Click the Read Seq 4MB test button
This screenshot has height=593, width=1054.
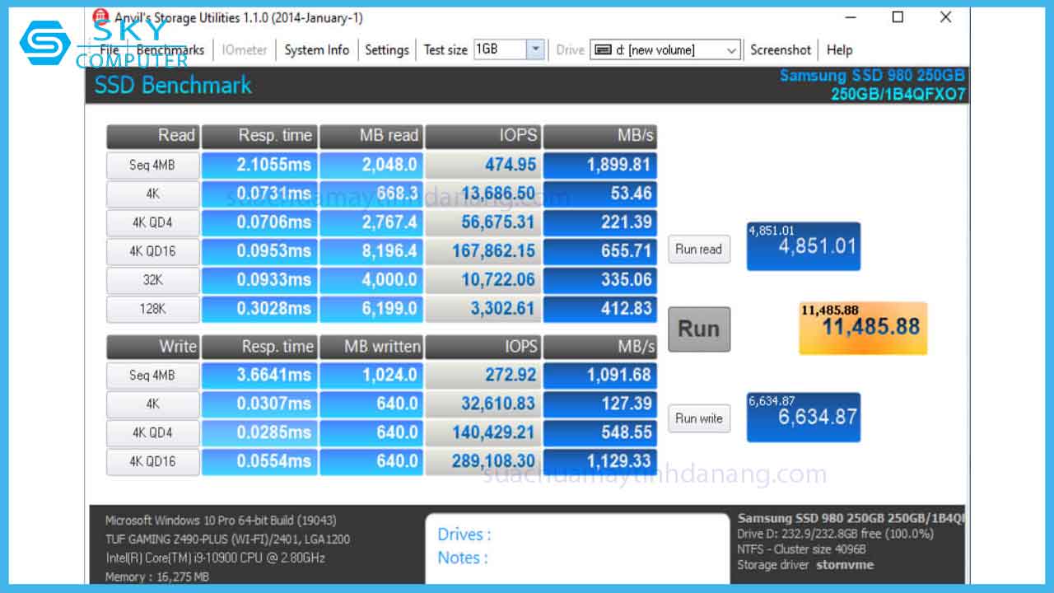coord(152,165)
